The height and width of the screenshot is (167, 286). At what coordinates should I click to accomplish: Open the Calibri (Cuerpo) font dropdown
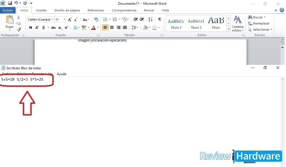(52, 19)
